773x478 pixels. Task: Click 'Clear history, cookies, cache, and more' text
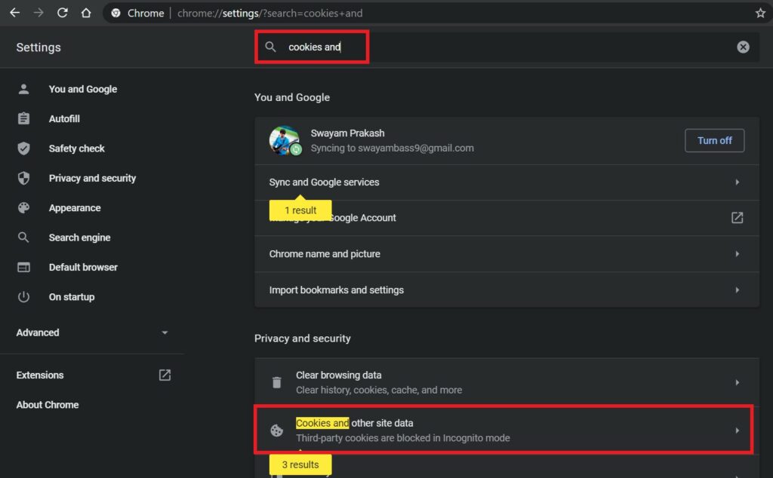tap(379, 390)
